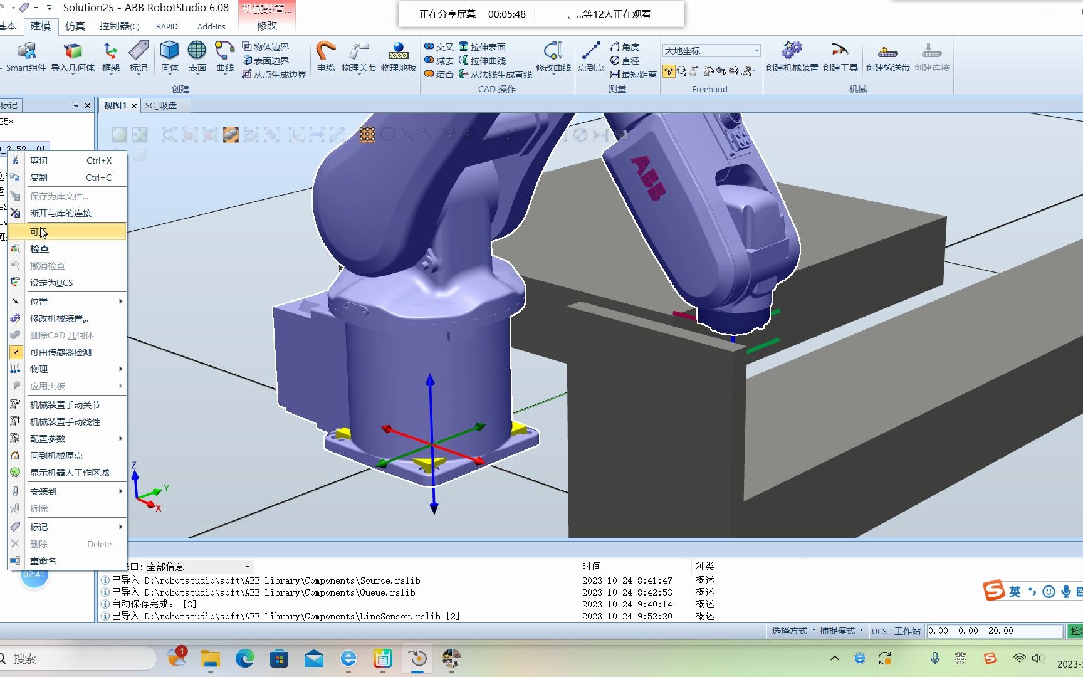Switch to 控制器 ribbon tab
This screenshot has width=1083, height=677.
(119, 26)
